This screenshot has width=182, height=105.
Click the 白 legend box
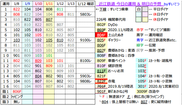click(139, 9)
